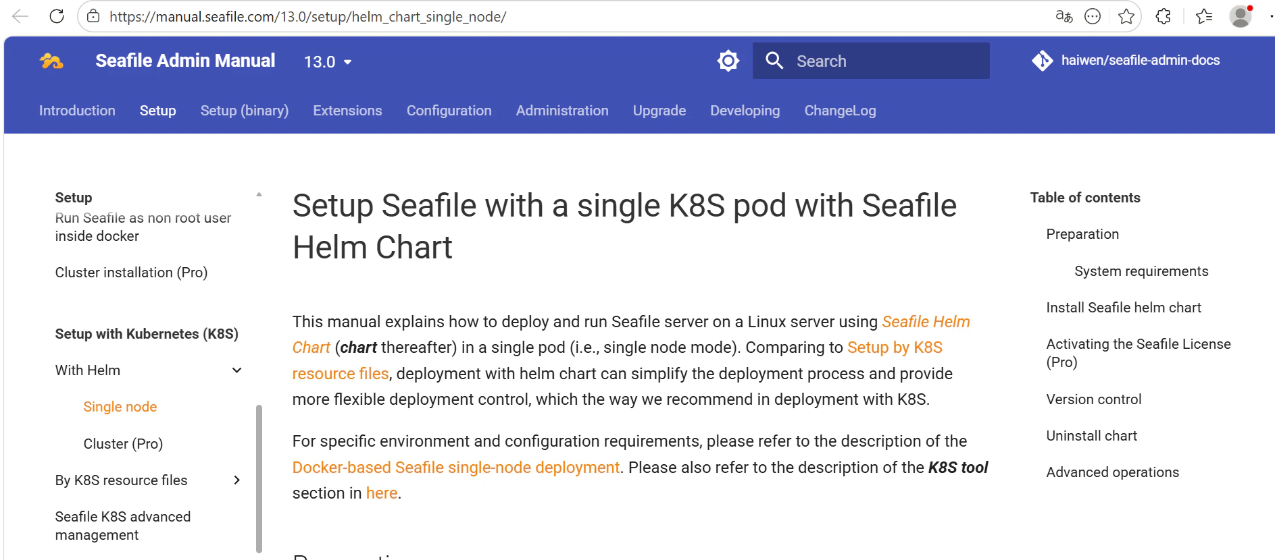Click the Seafile logo icon
The image size is (1275, 560).
[x=51, y=61]
